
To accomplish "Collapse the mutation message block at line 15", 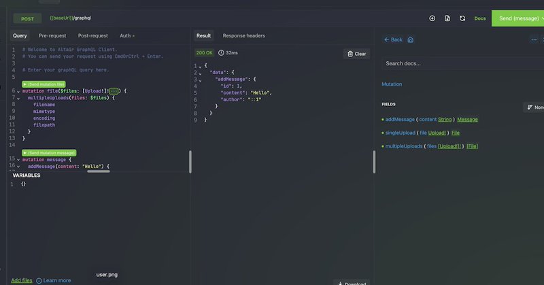I will coord(18,160).
